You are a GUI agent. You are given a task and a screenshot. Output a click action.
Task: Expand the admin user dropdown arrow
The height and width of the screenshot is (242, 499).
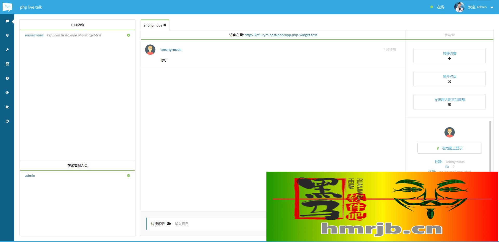pyautogui.click(x=492, y=7)
